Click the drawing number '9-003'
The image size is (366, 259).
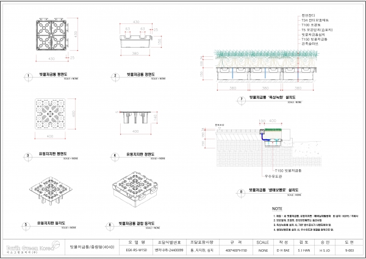tap(350, 250)
